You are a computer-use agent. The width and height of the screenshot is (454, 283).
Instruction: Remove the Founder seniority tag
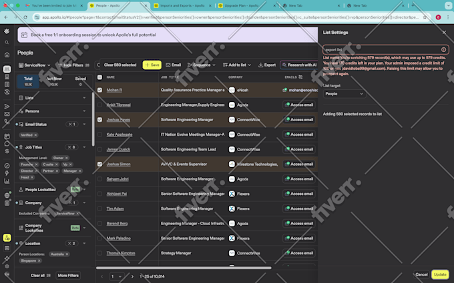pyautogui.click(x=37, y=164)
